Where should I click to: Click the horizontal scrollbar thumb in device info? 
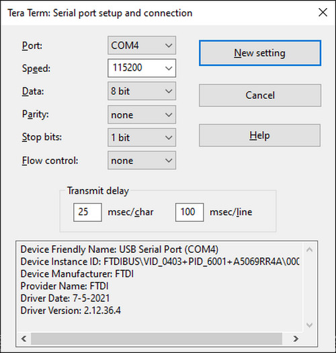[x=157, y=339]
